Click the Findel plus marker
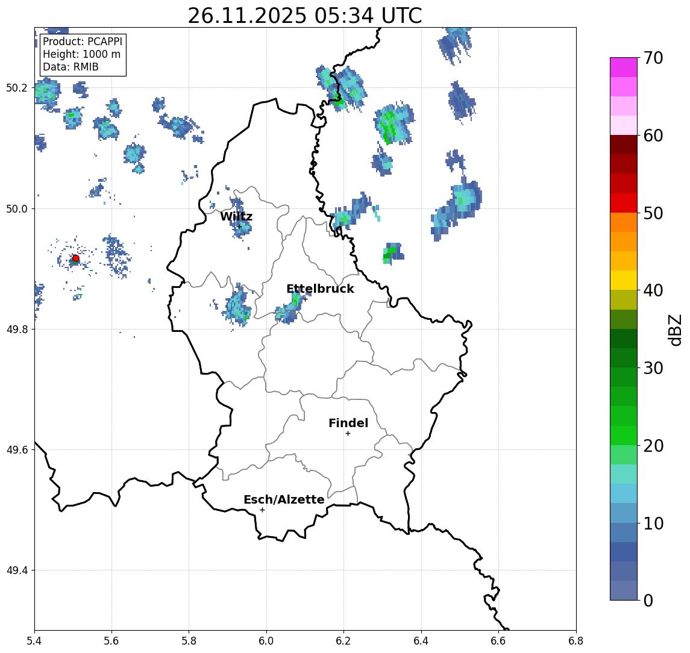690x653 pixels. pos(348,434)
